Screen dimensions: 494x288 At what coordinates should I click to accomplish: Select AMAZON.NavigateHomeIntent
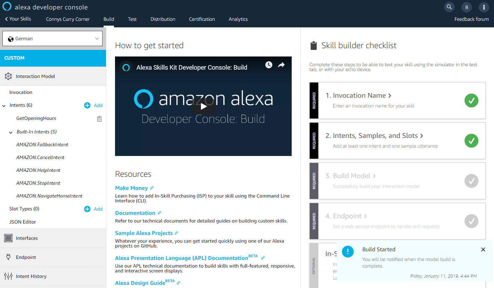pos(50,196)
